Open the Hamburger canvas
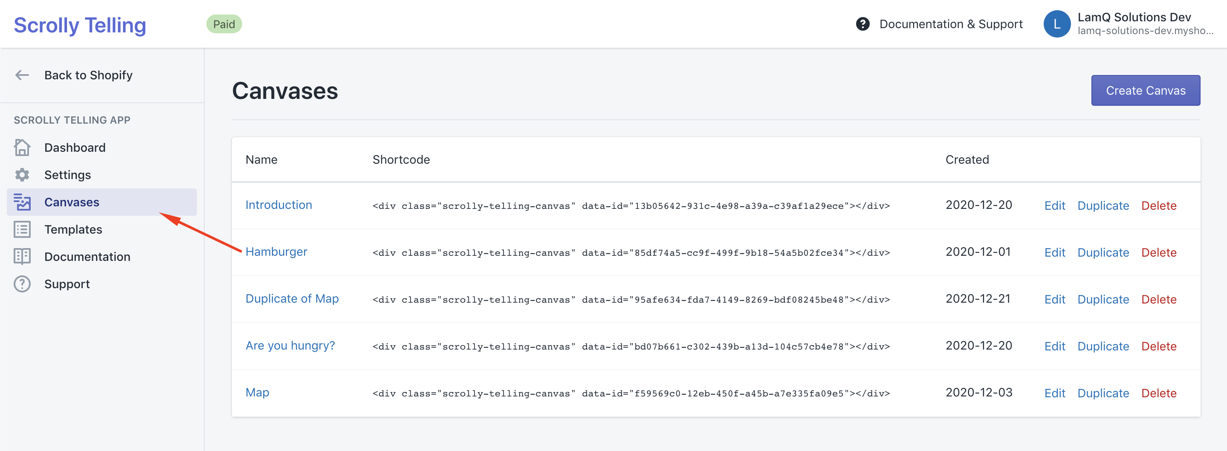 pyautogui.click(x=276, y=252)
